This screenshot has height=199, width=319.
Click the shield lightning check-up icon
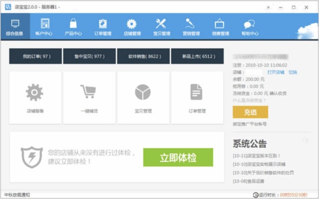(x=32, y=157)
